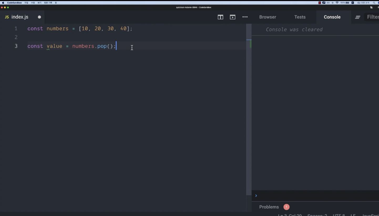Click the preview play-window icon
379x216 pixels.
click(233, 17)
